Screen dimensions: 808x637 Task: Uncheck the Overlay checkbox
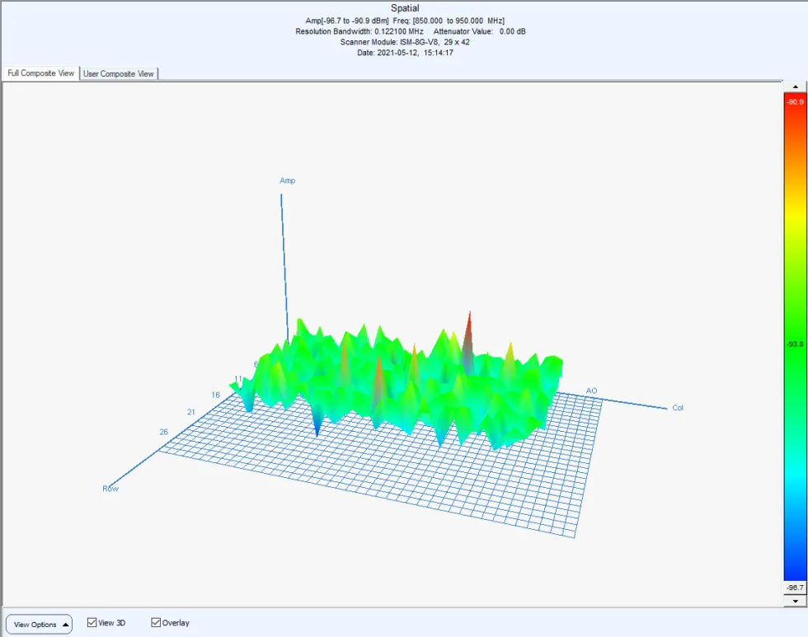coord(157,623)
